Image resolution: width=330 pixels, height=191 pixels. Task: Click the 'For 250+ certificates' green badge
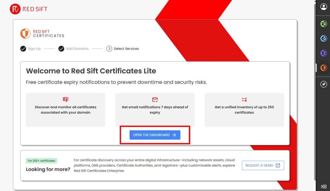pyautogui.click(x=42, y=161)
